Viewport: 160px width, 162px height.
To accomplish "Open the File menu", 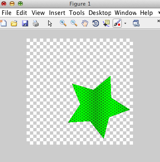I will click(7, 13).
